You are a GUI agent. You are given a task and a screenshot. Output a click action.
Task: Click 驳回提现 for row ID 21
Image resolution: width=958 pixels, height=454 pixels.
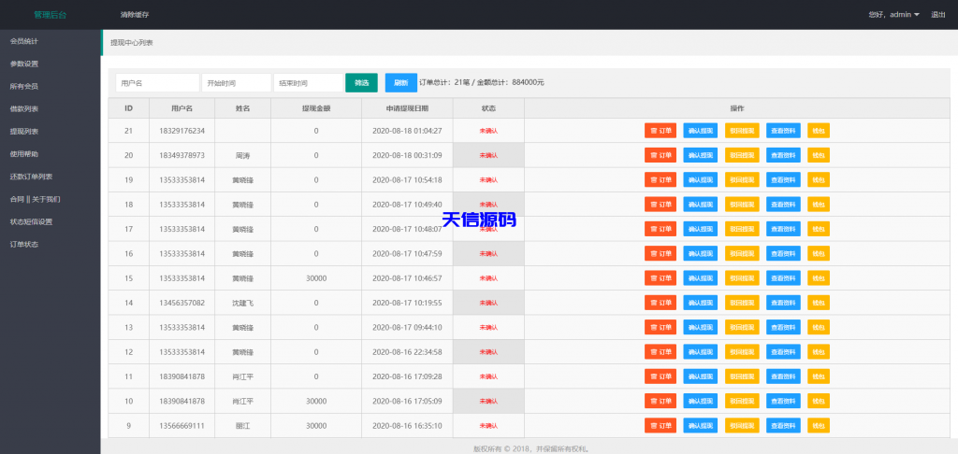742,131
